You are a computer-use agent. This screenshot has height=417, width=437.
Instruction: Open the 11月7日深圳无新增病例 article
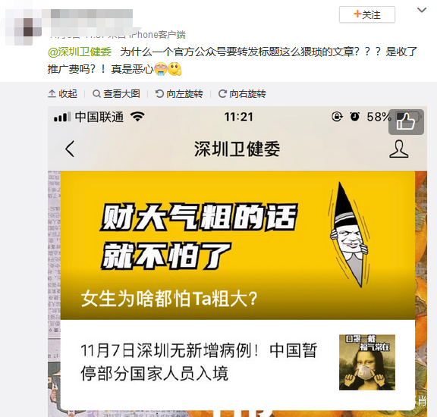pyautogui.click(x=199, y=362)
